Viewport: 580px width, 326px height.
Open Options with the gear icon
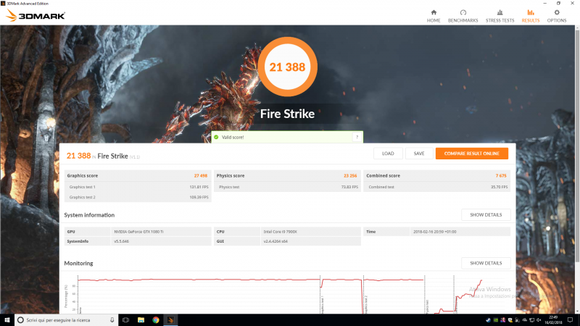pyautogui.click(x=557, y=12)
